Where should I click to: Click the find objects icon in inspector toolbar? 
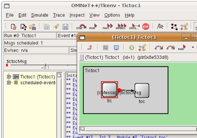(x=142, y=47)
